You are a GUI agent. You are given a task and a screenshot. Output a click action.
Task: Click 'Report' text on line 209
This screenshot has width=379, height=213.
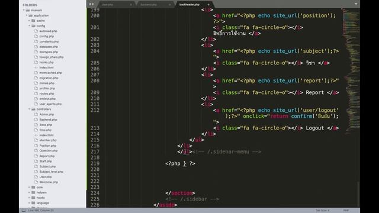click(314, 92)
